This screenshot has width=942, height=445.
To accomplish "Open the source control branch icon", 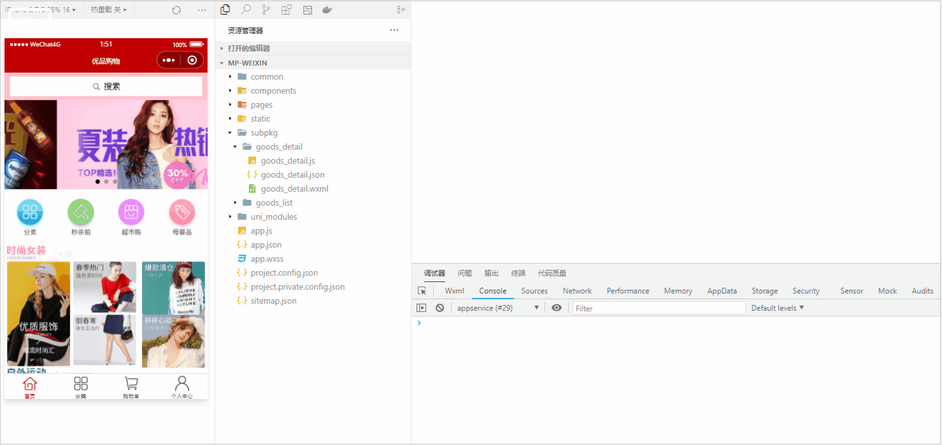I will pyautogui.click(x=266, y=10).
